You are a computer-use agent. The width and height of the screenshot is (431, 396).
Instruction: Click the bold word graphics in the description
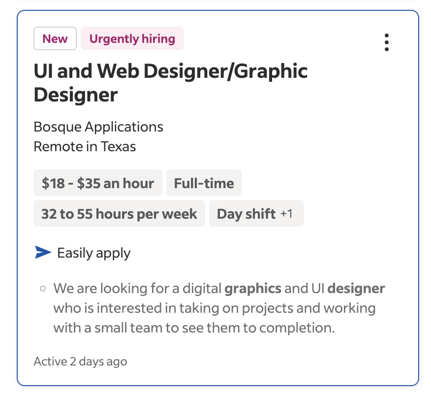click(253, 288)
